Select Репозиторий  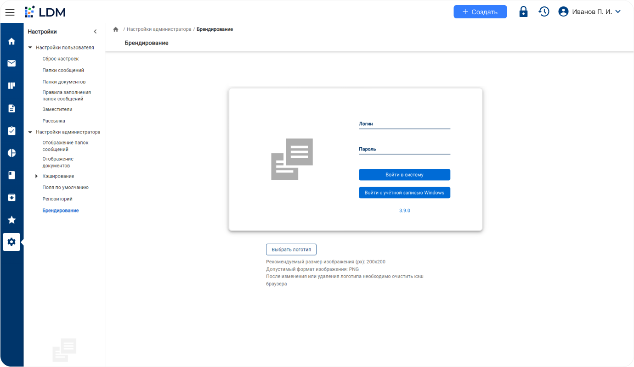(57, 199)
